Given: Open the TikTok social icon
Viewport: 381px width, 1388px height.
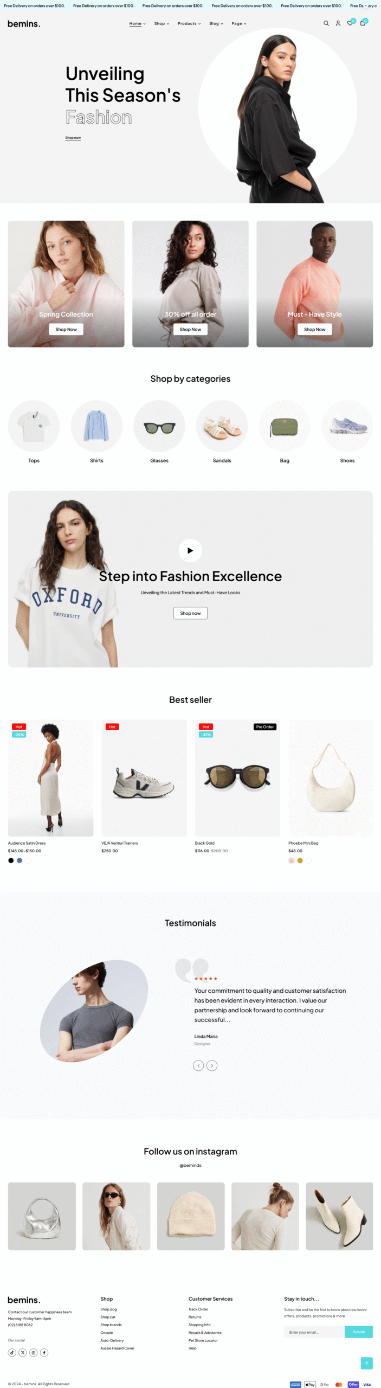Looking at the screenshot, I should click(x=12, y=1352).
